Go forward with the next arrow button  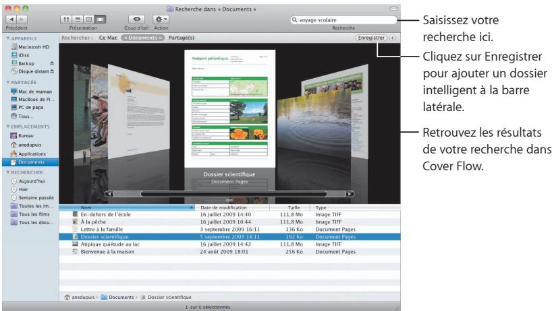click(22, 20)
